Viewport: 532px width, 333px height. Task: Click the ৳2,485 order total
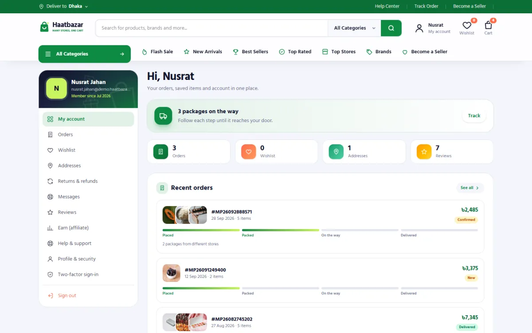(469, 210)
